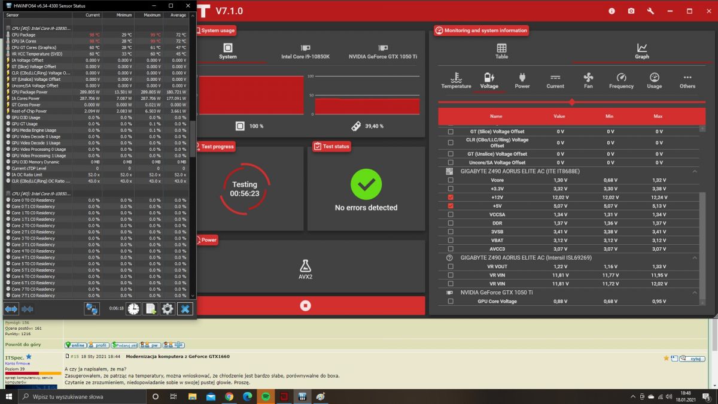Open OCCT info icon in title bar

pos(611,11)
